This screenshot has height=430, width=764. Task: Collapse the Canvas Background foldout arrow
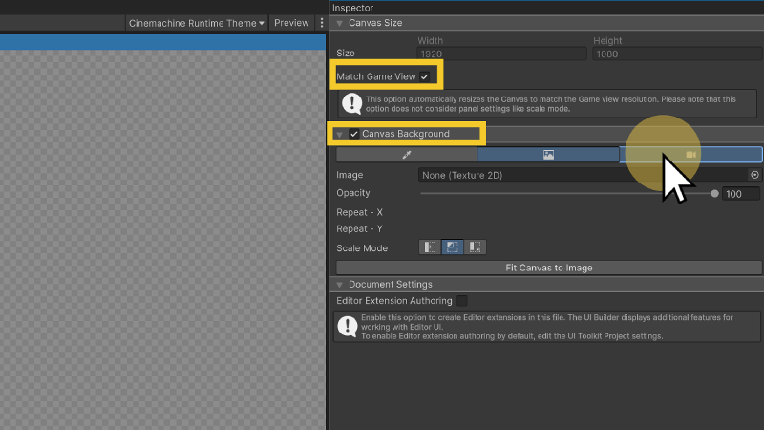tap(340, 134)
